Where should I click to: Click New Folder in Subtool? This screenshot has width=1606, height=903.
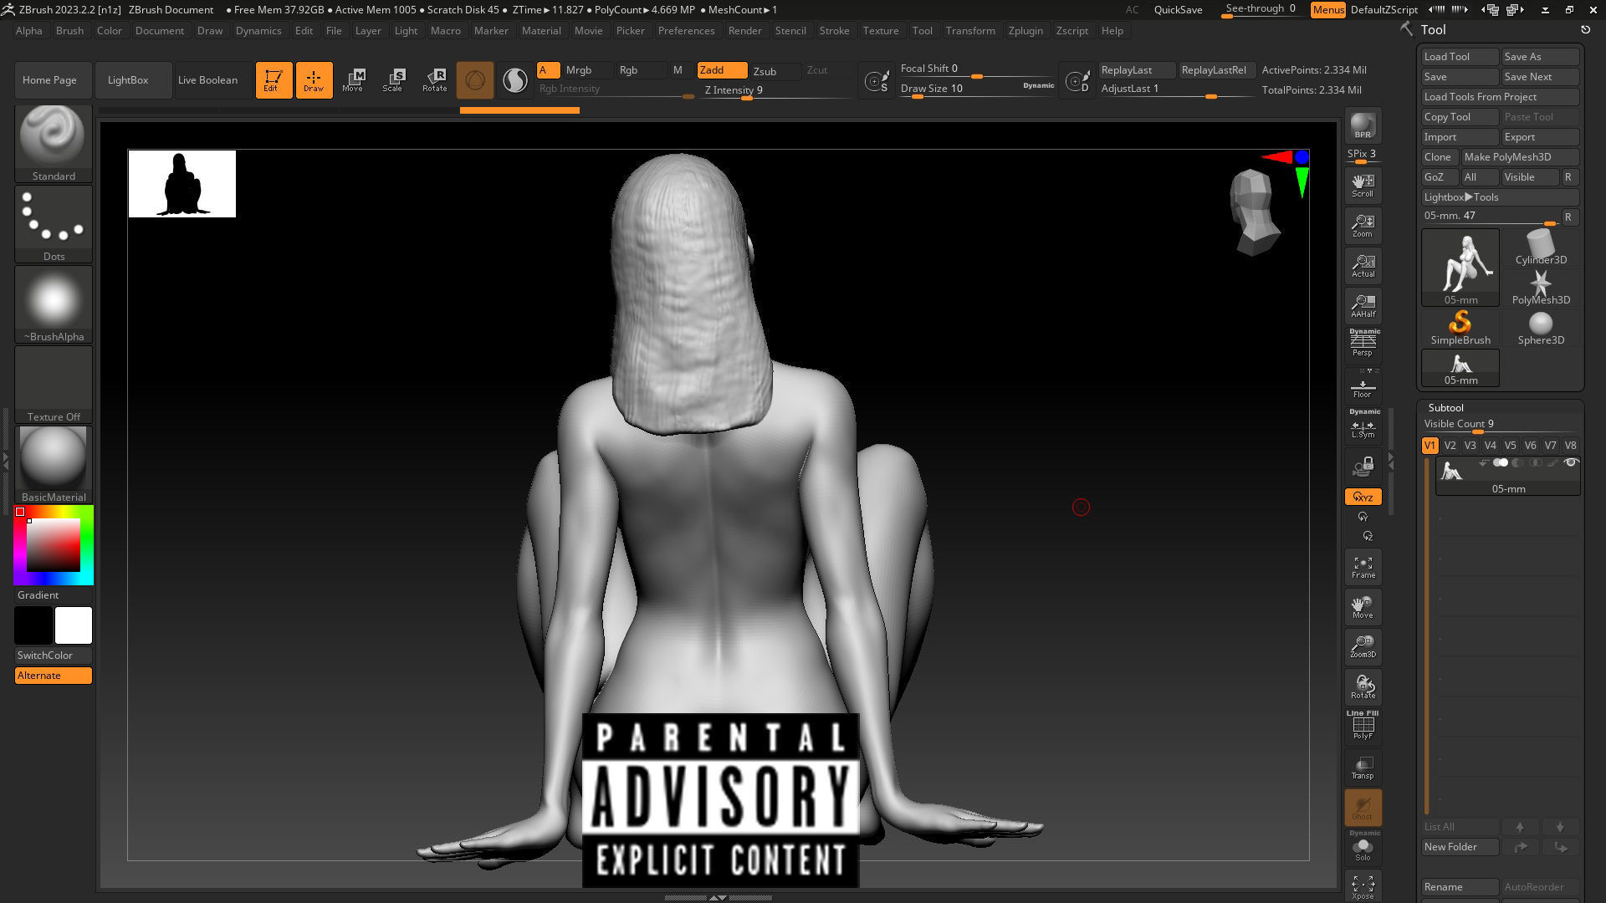tap(1460, 847)
